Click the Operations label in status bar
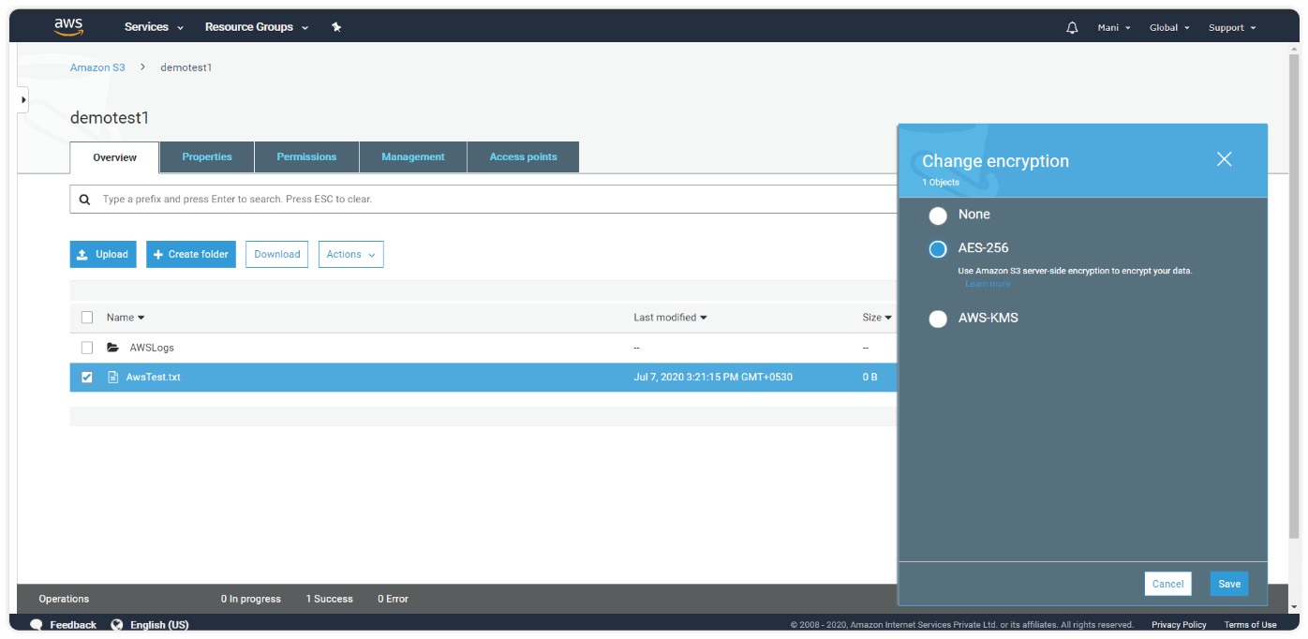1308x639 pixels. click(x=64, y=599)
